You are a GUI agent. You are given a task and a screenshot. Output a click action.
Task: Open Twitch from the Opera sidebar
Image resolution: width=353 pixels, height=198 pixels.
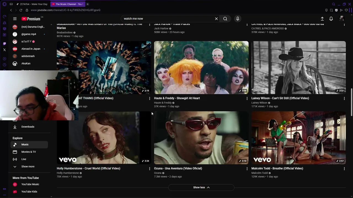coord(4,44)
